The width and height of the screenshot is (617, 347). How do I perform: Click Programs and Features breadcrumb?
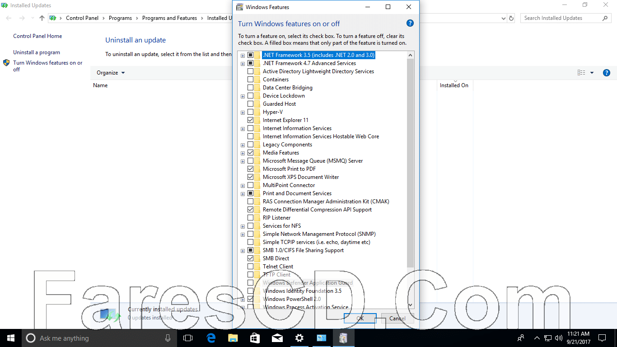[169, 18]
